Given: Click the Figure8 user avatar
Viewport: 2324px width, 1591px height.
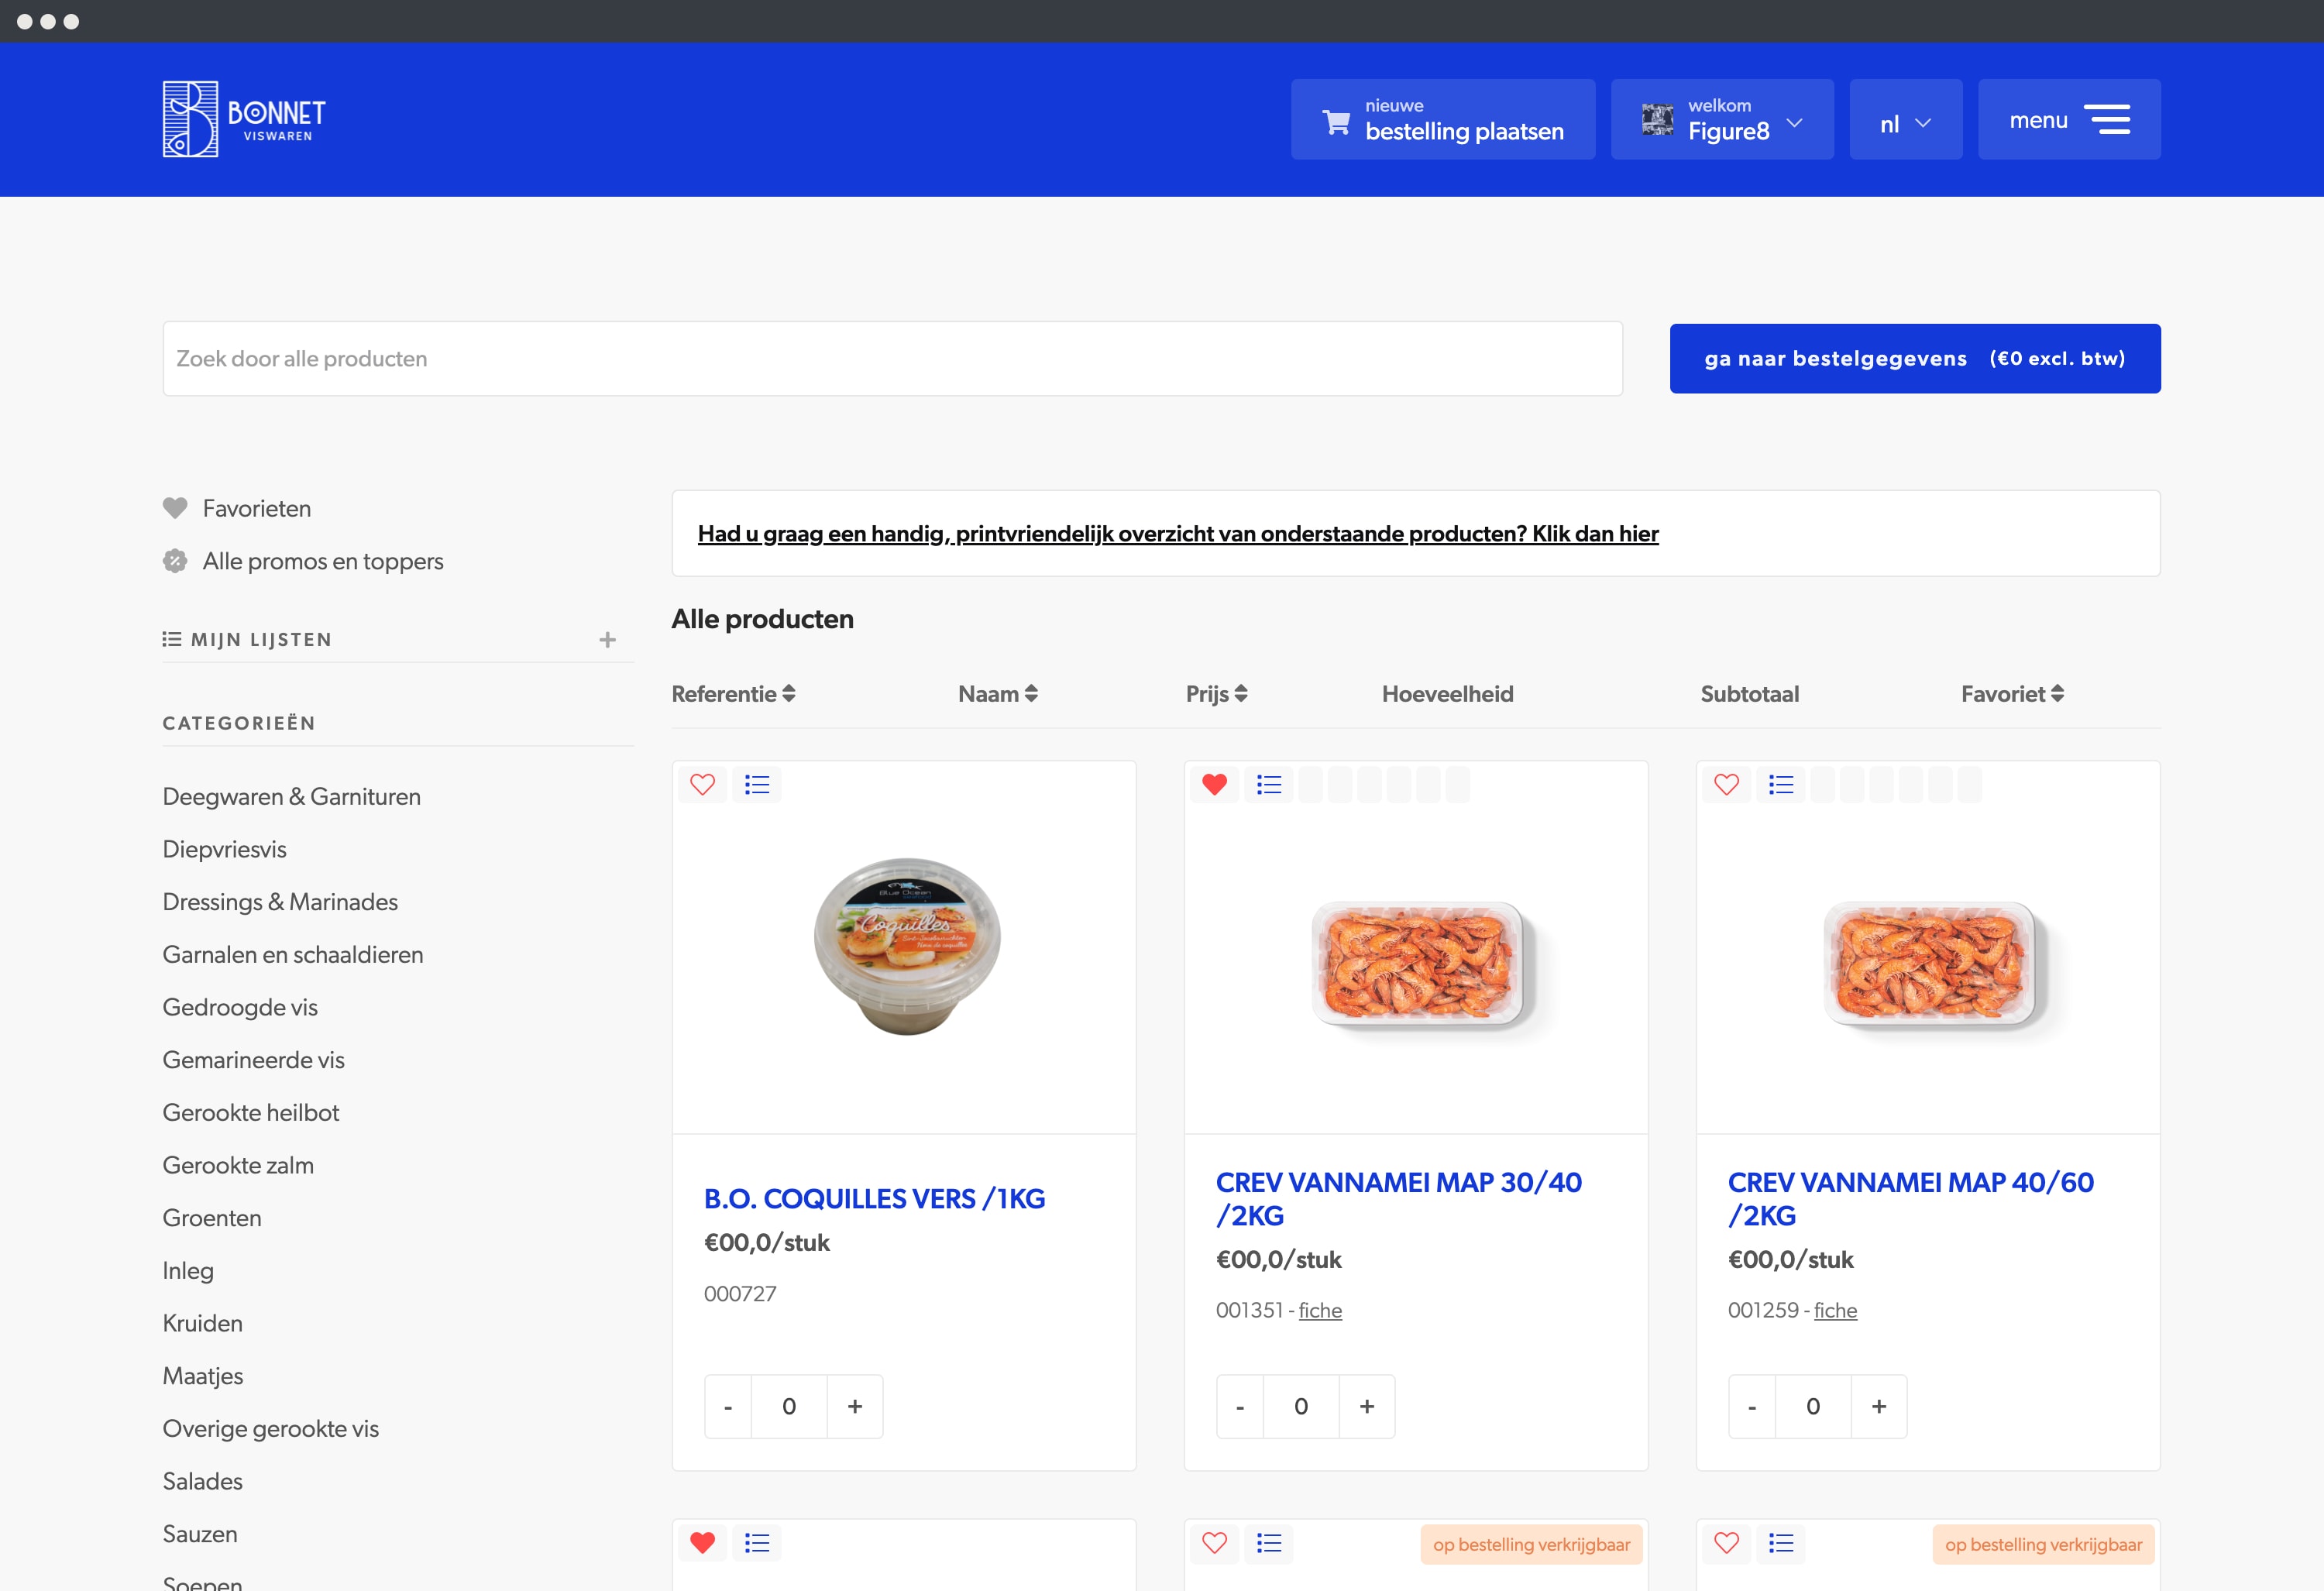Looking at the screenshot, I should 1657,120.
